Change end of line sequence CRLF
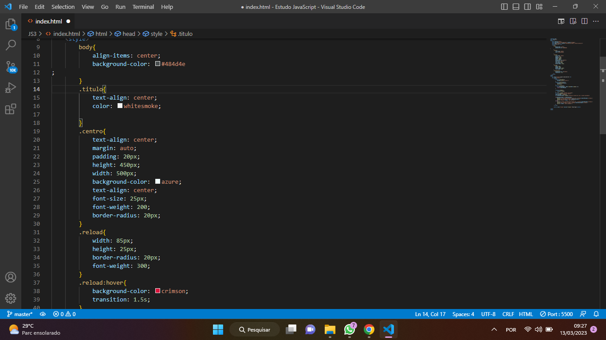Screen dimensions: 606x340 coord(508,314)
